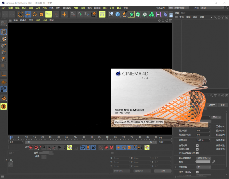The height and width of the screenshot is (179, 229).
Task: Toggle the 使用动画 checkbox
Action: (x=197, y=145)
